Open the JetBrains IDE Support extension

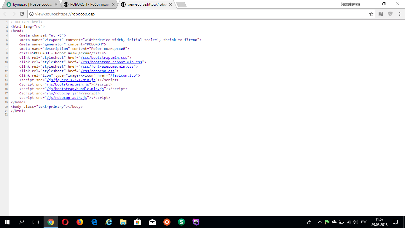coord(381,14)
